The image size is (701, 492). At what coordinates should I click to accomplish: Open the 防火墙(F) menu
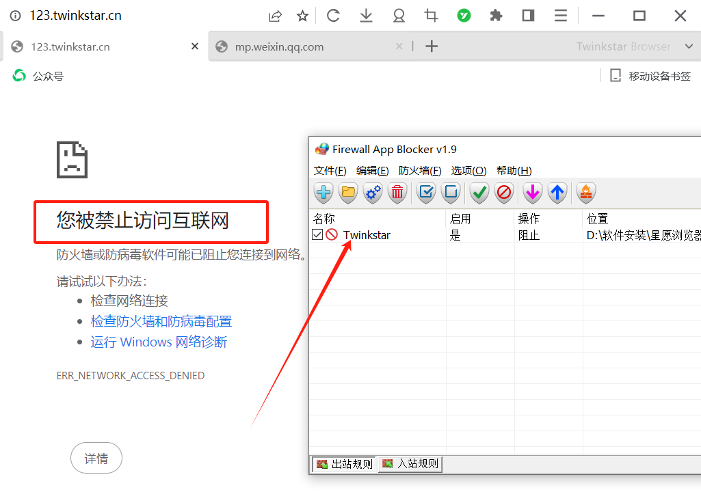(x=420, y=171)
